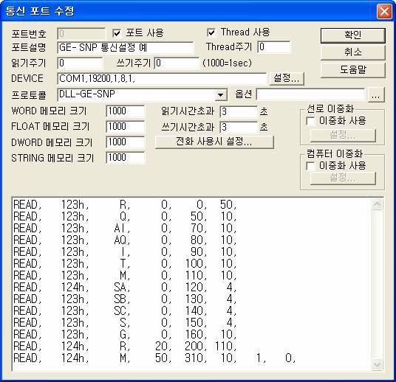Select the READ 124h M line in list
The image size is (396, 382).
click(154, 358)
